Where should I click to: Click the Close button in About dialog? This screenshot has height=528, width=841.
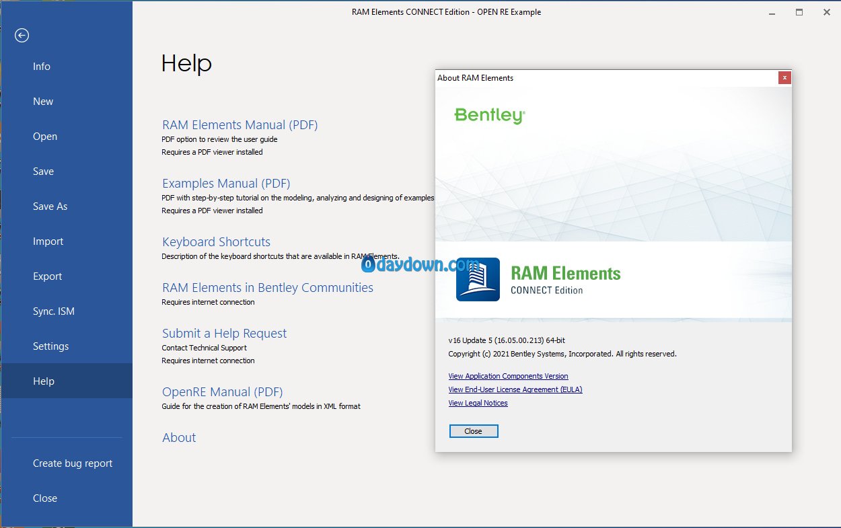[474, 431]
